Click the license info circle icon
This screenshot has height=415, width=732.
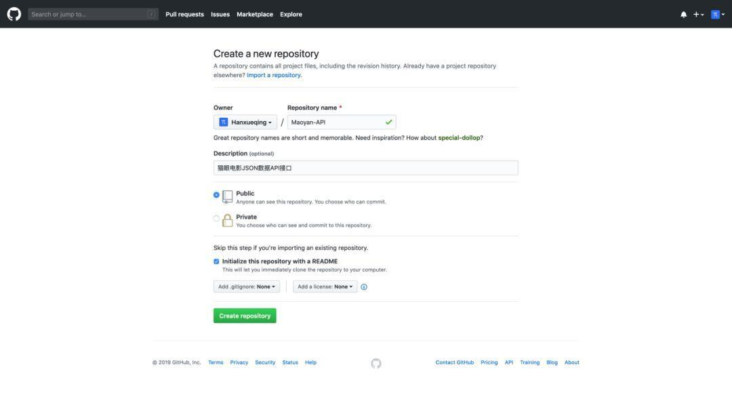coord(364,287)
